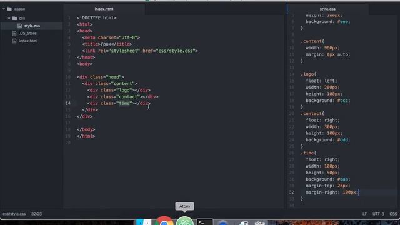Click the title tag with Урок

point(107,44)
